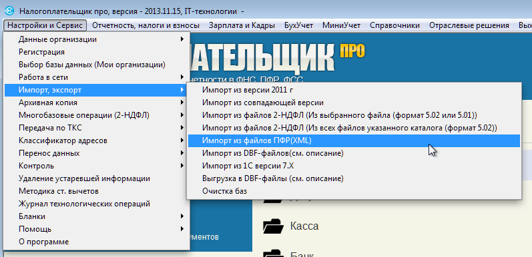The height and width of the screenshot is (257, 532).
Task: Open the Отчетность, налоги и взносы menu
Action: point(146,25)
